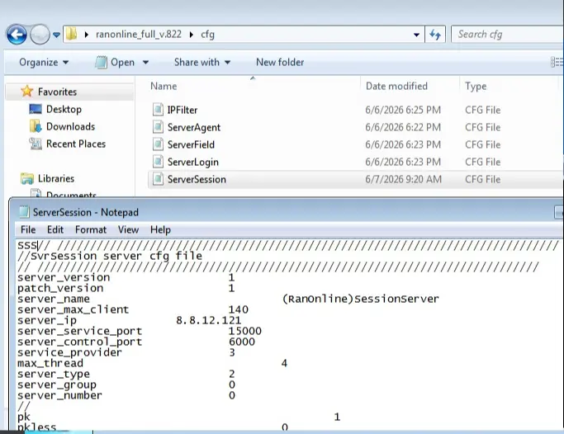Viewport: 564px width, 434px height.
Task: Select the ServerField file name
Action: (x=191, y=144)
